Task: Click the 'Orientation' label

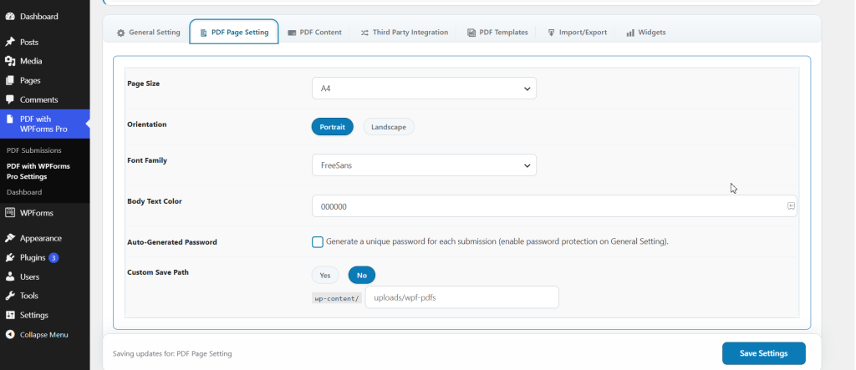Action: 147,124
